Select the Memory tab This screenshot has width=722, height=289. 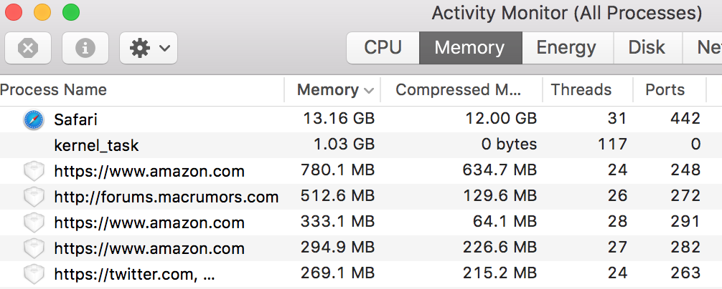click(469, 48)
